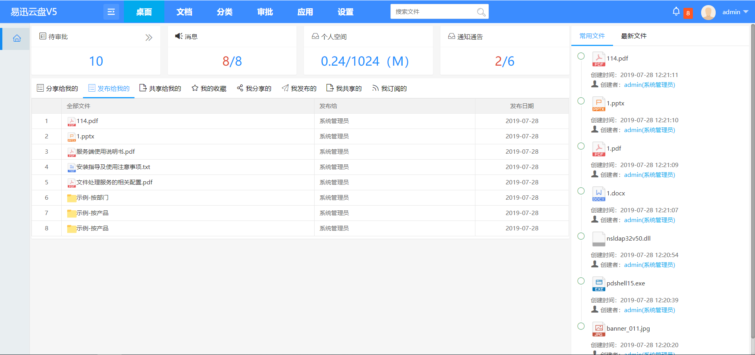Click the pending approval count 10

(96, 61)
